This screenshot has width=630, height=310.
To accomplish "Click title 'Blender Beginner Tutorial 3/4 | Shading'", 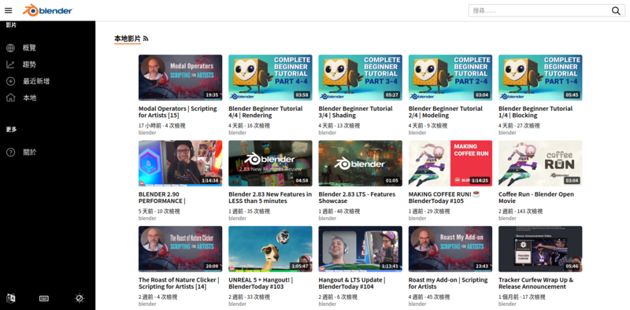I will (x=356, y=112).
